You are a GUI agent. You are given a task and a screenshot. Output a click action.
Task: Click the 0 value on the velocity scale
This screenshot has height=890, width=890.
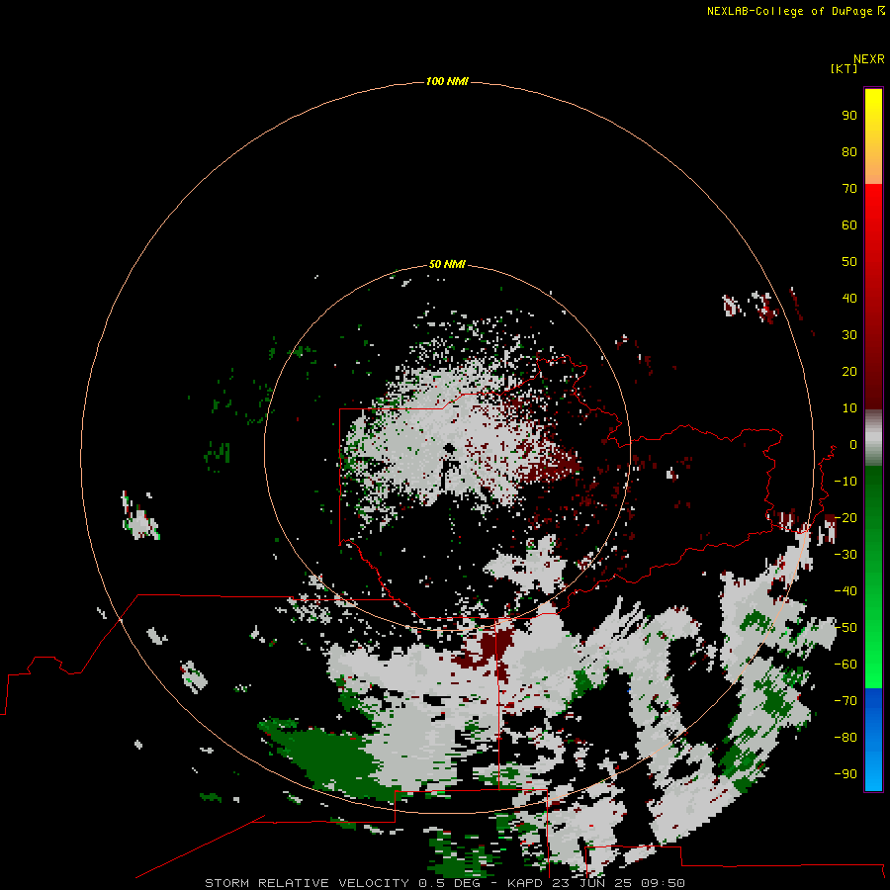pyautogui.click(x=853, y=444)
